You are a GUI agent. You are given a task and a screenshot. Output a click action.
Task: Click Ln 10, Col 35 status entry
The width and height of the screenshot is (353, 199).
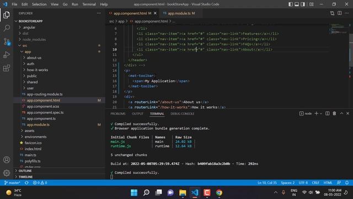pos(267,183)
